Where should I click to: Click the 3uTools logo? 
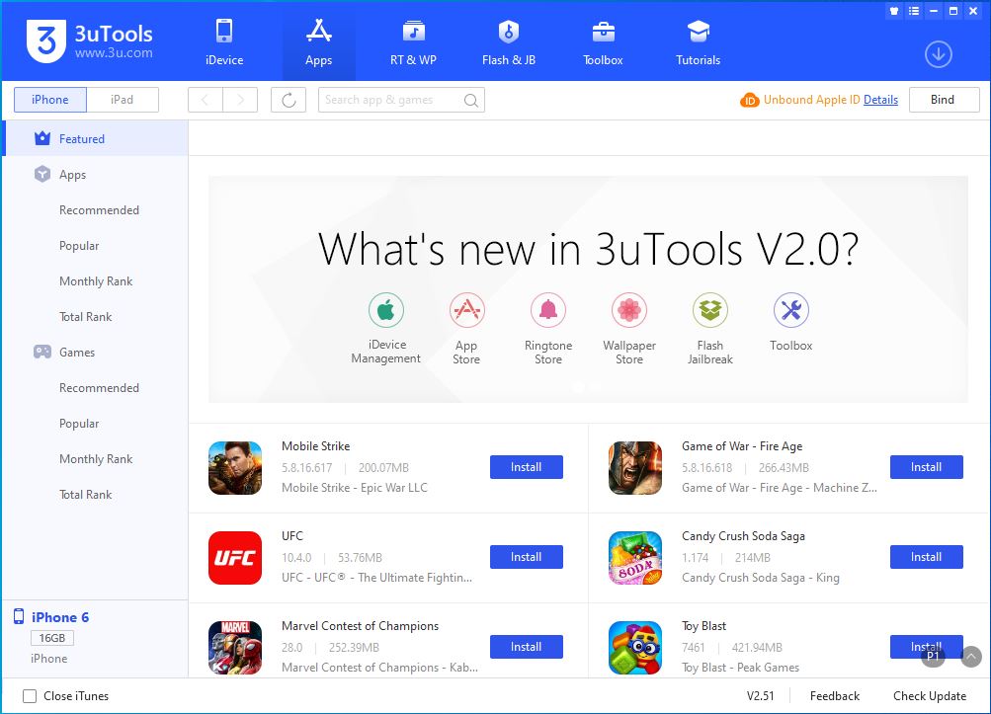[90, 41]
